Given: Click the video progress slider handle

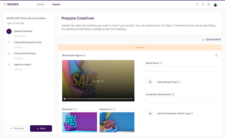Looking at the screenshot, I should pos(65,99).
